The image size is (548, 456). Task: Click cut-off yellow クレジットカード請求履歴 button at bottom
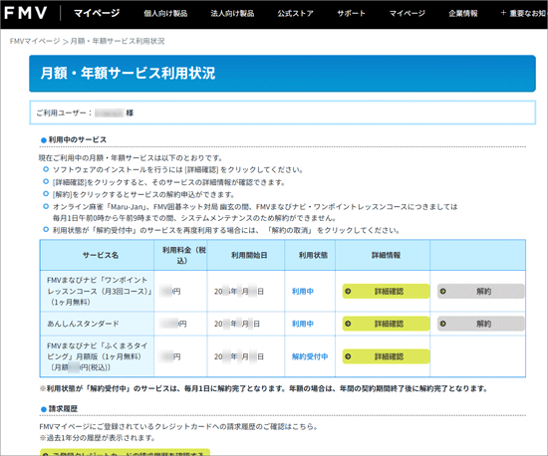pos(125,452)
